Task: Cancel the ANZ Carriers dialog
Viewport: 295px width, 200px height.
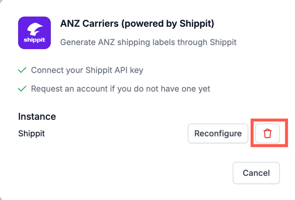Action: [x=256, y=173]
